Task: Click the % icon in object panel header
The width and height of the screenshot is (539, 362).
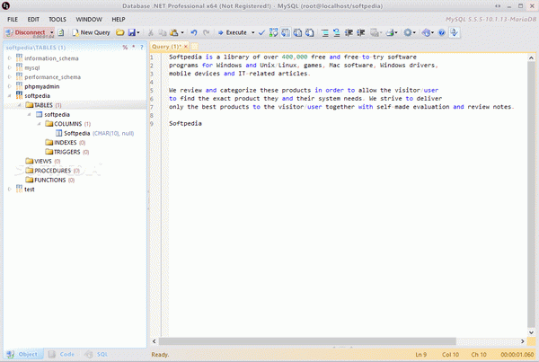Action: tap(125, 48)
